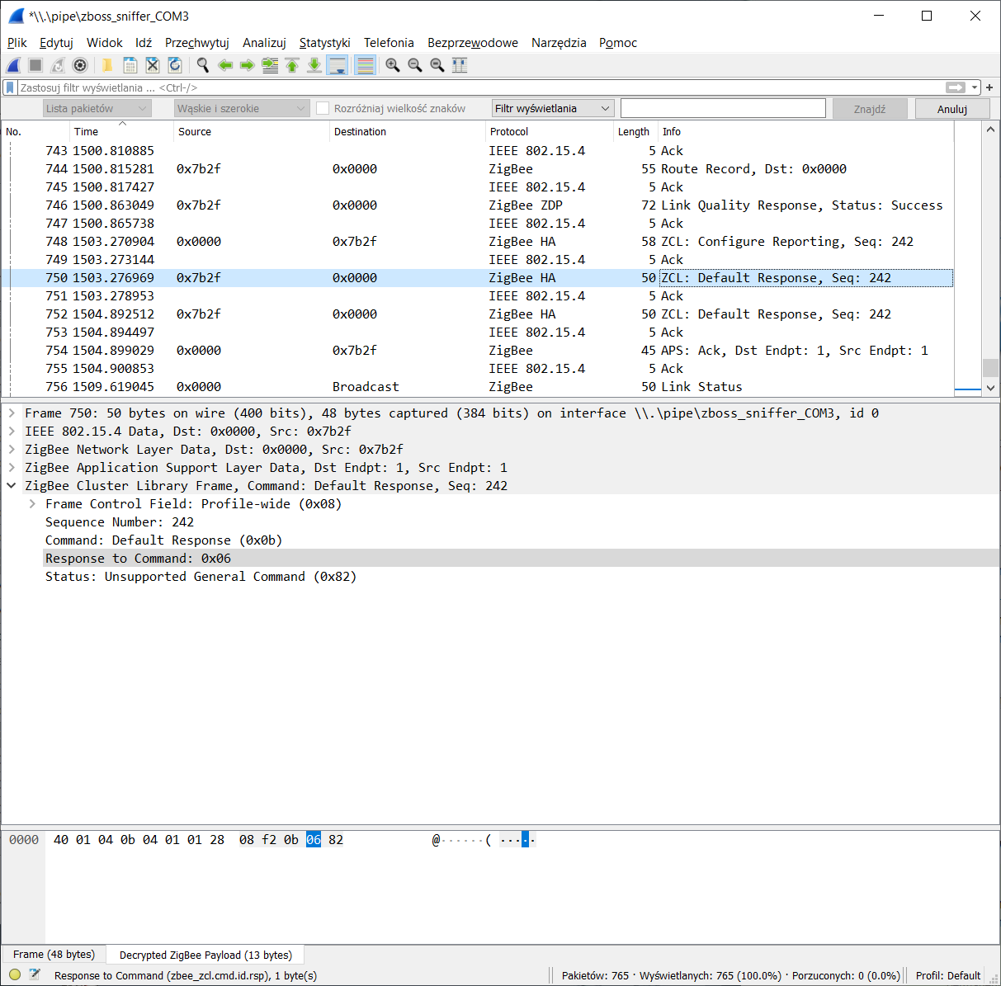Expand Frame Control Field Profile-wide
This screenshot has height=986, width=1001.
[x=32, y=504]
